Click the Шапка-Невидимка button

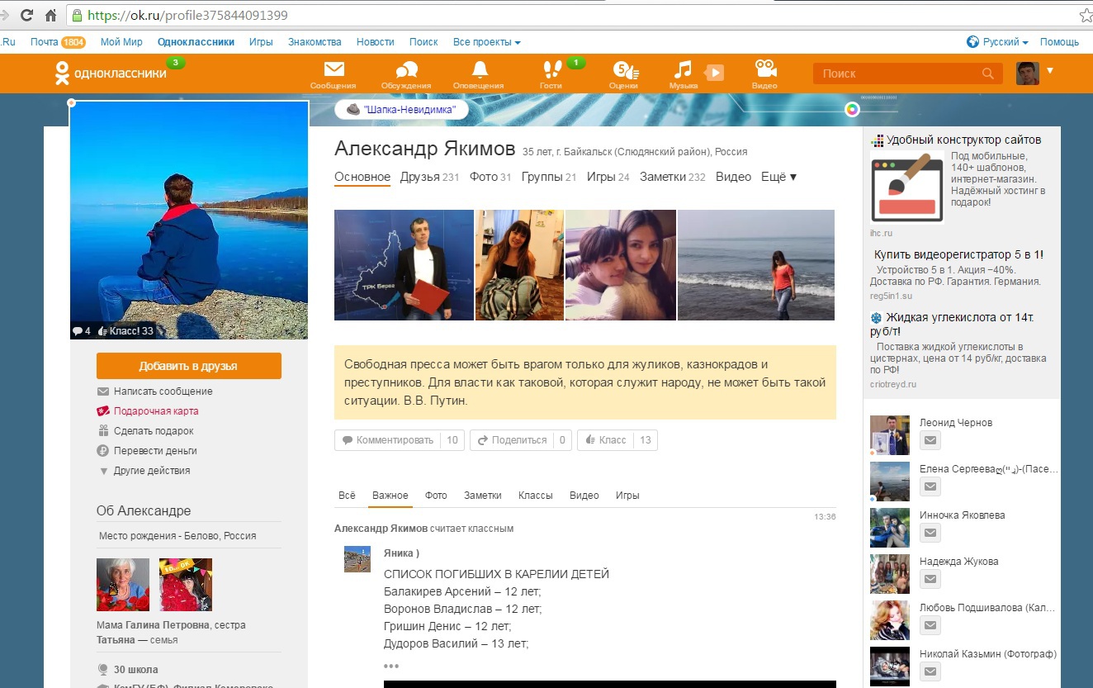(x=401, y=110)
